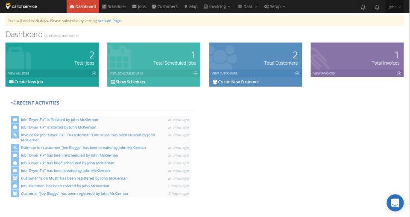Open 'Dryer Fix is Finished' activity
The image size is (410, 217).
point(59,120)
